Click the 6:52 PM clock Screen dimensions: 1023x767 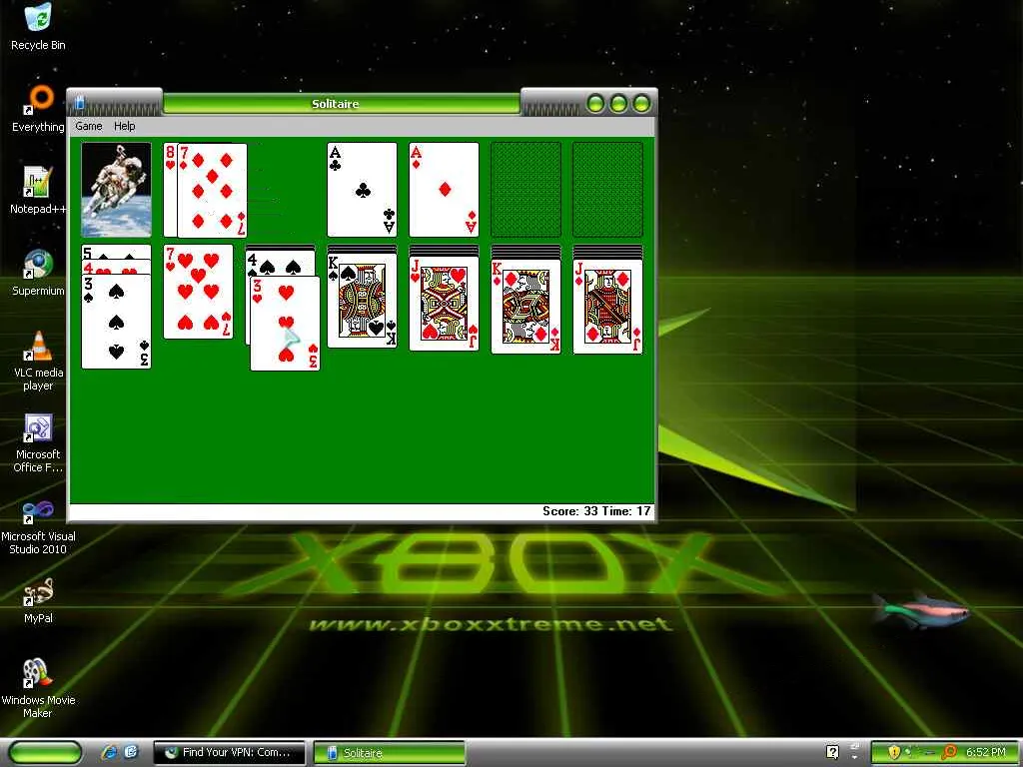pos(985,752)
